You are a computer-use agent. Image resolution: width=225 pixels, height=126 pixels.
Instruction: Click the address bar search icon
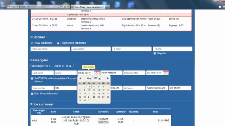point(59,7)
